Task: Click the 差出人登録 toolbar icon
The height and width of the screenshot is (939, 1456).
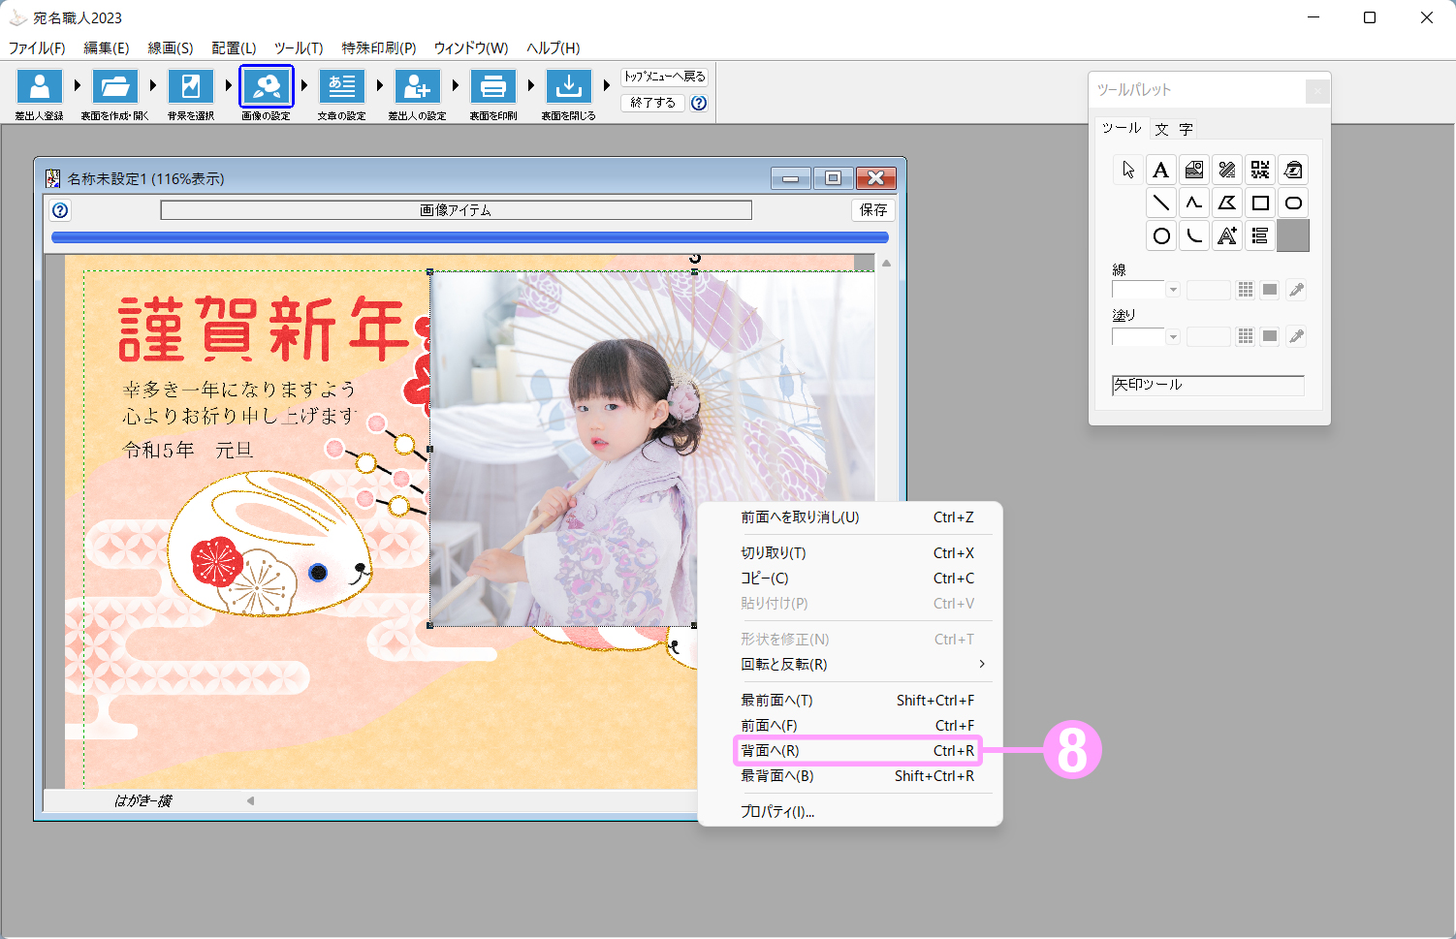Action: [40, 87]
